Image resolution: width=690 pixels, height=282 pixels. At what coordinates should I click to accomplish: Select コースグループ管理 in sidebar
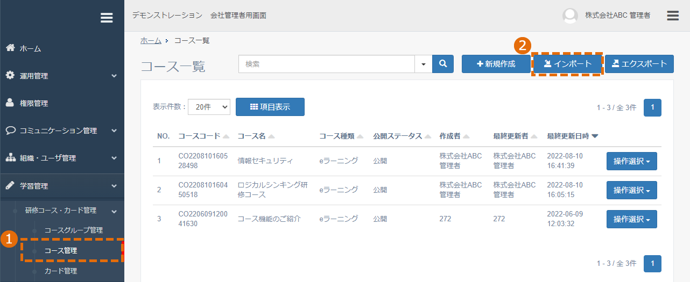(x=74, y=230)
